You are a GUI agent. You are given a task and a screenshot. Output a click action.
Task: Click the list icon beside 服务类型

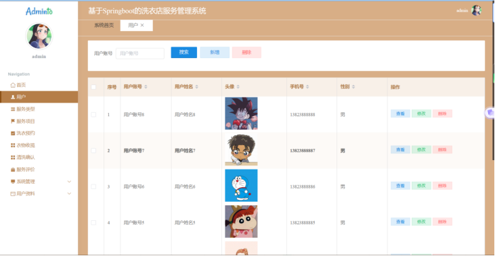pos(13,109)
